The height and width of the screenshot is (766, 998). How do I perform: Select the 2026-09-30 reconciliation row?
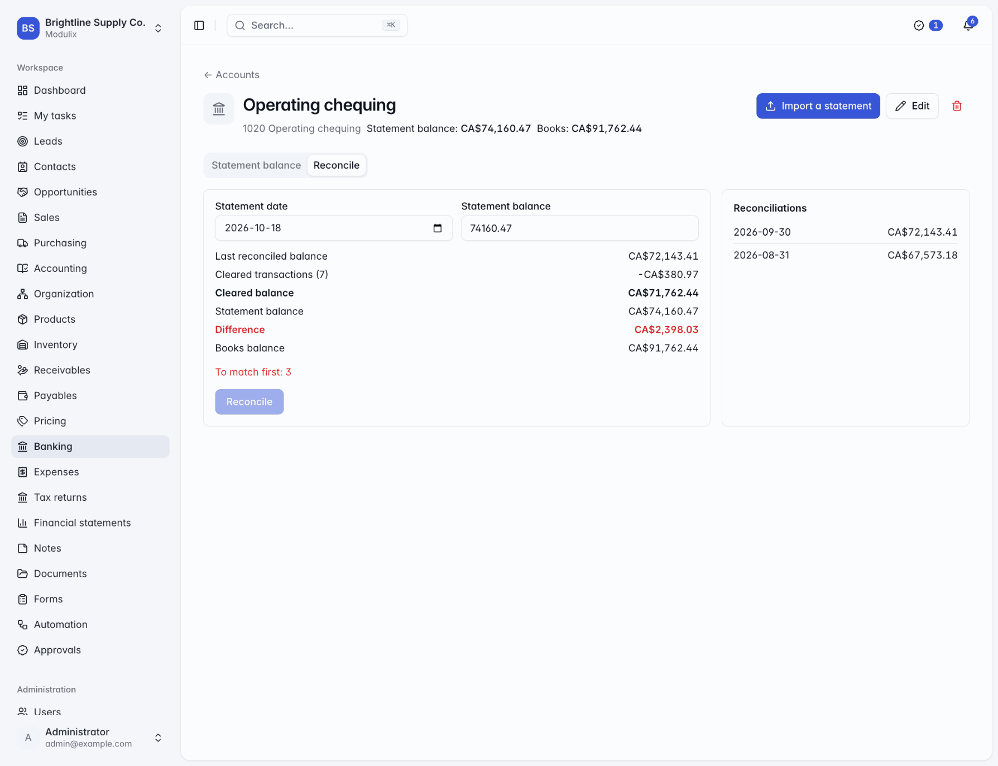(x=846, y=232)
